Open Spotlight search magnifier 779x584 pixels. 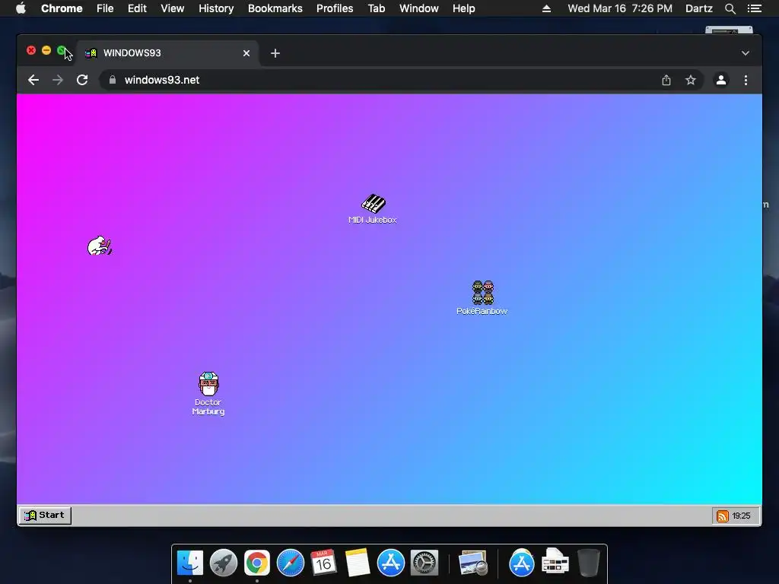pyautogui.click(x=730, y=8)
